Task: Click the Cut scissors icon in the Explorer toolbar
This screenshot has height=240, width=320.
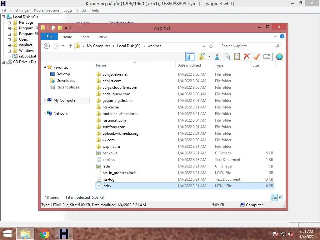Action: click(217, 57)
